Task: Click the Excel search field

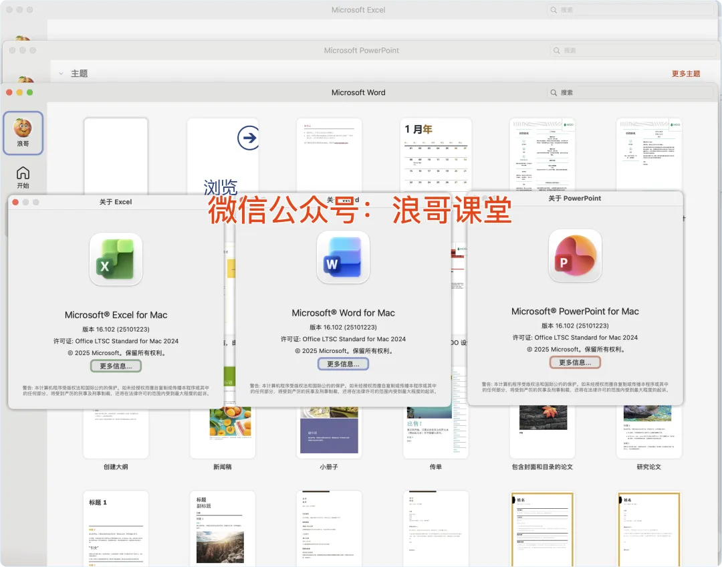Action: click(x=630, y=9)
